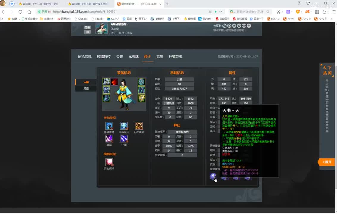The height and width of the screenshot is (214, 337).
Task: Switch to the 觉醒 tab
Action: coord(160,57)
